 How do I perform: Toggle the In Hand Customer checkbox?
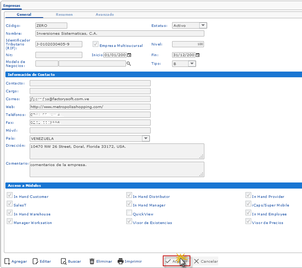[x=10, y=195]
